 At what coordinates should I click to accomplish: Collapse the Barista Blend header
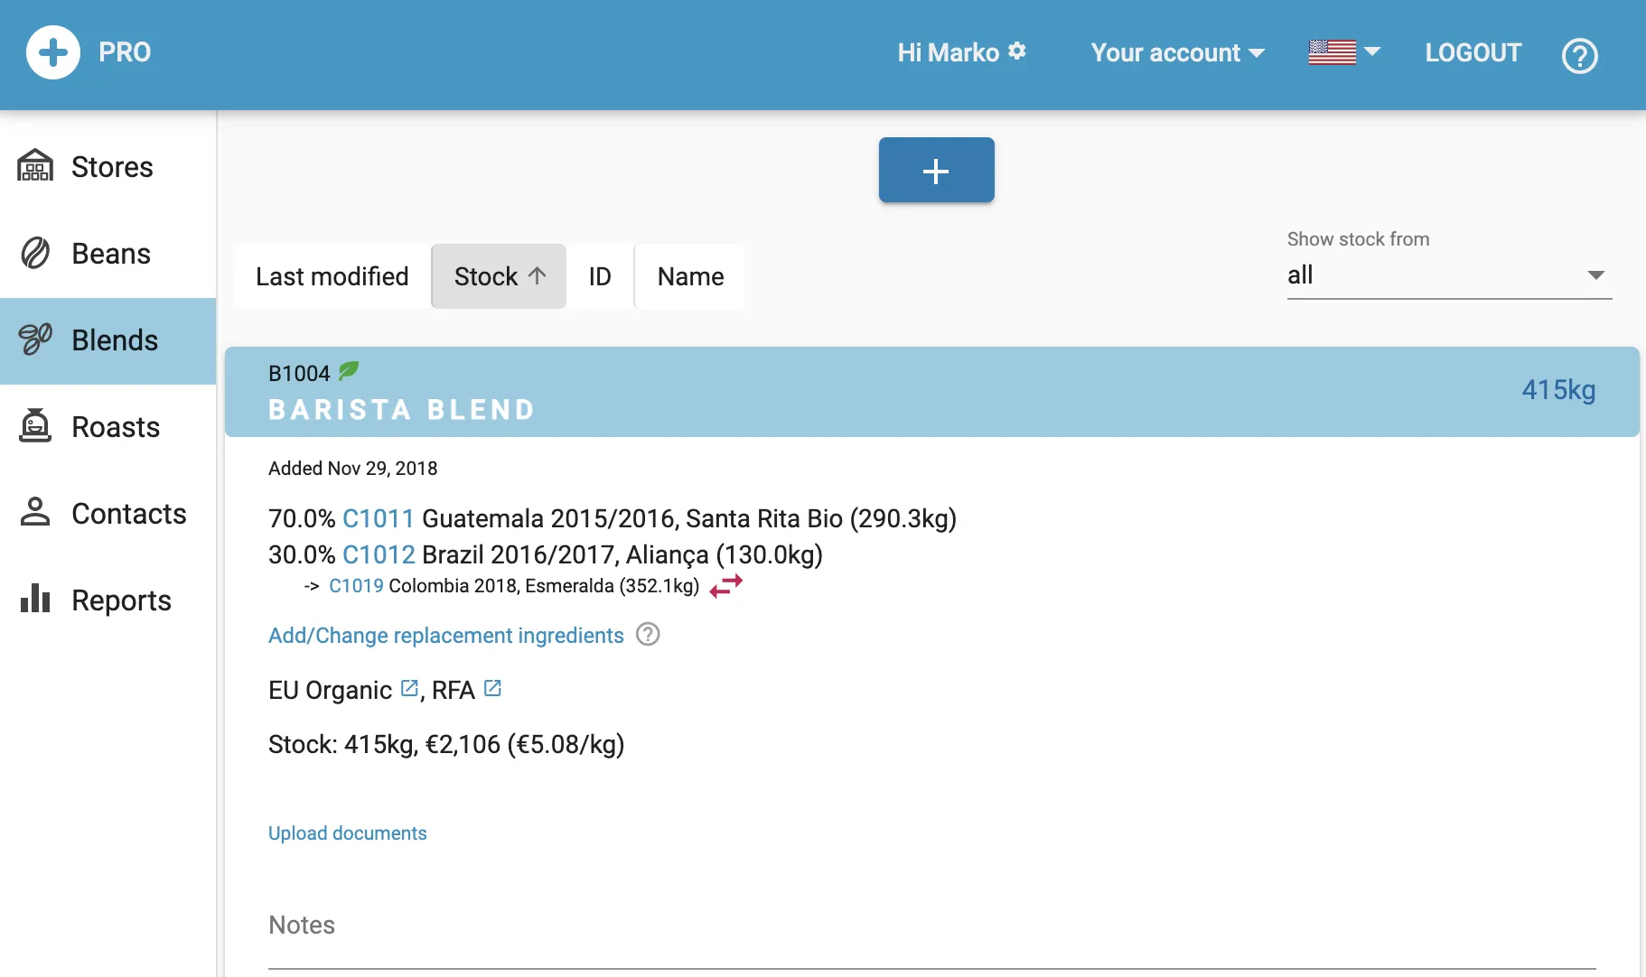(931, 392)
